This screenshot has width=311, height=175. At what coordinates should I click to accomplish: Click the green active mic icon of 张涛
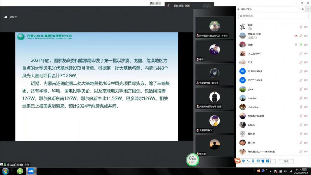pyautogui.click(x=301, y=45)
